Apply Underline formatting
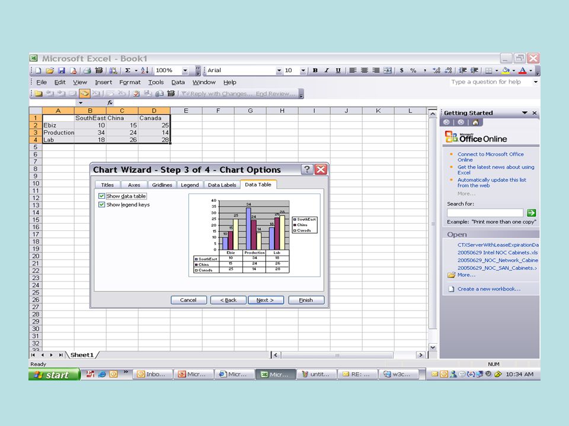This screenshot has height=426, width=569. [x=338, y=70]
